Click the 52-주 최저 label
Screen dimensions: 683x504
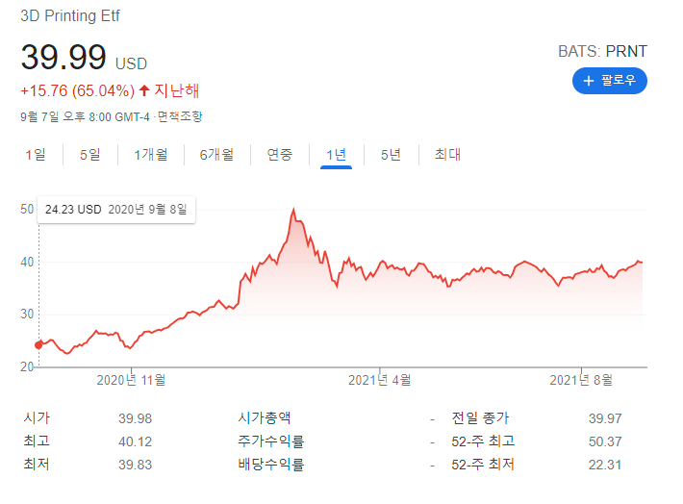pyautogui.click(x=483, y=465)
